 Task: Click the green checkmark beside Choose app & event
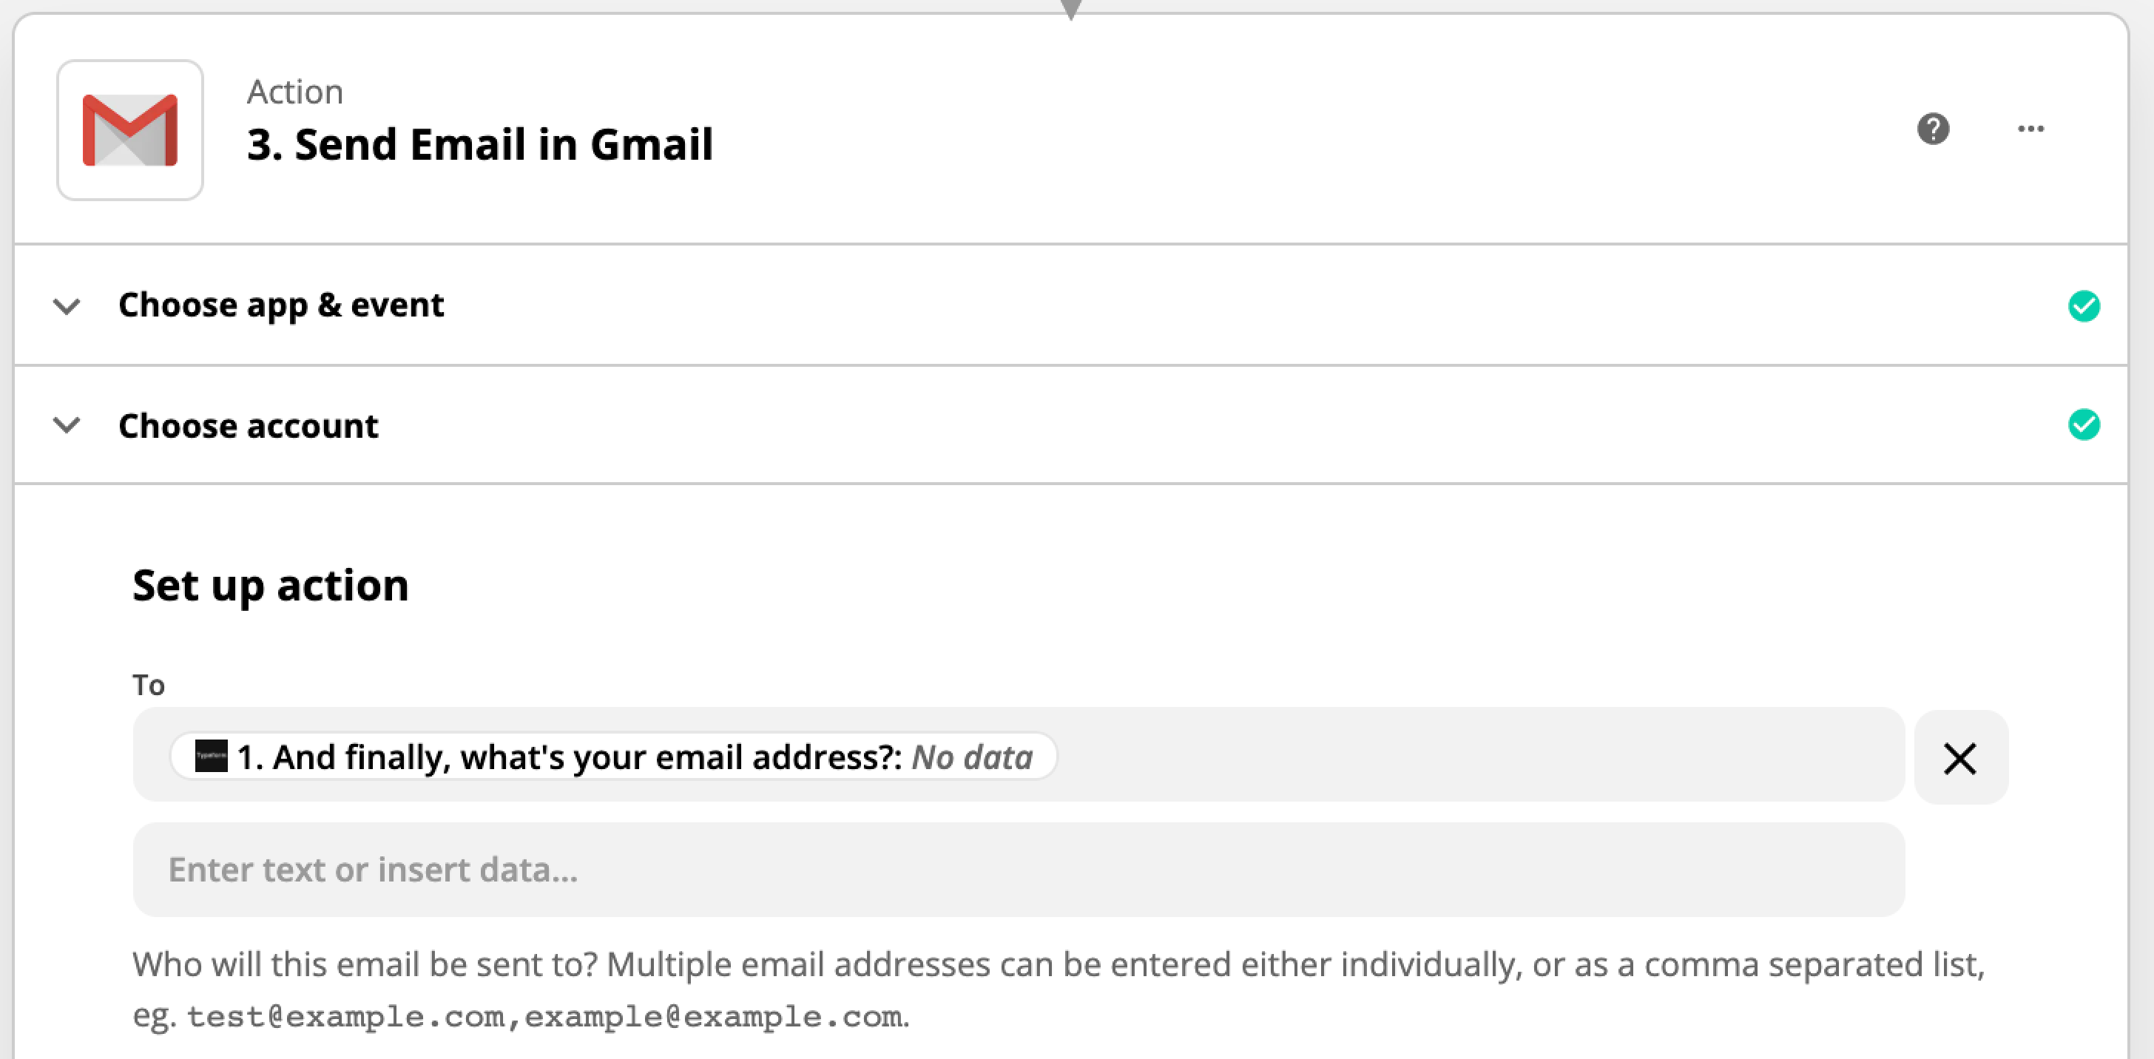pyautogui.click(x=2084, y=306)
